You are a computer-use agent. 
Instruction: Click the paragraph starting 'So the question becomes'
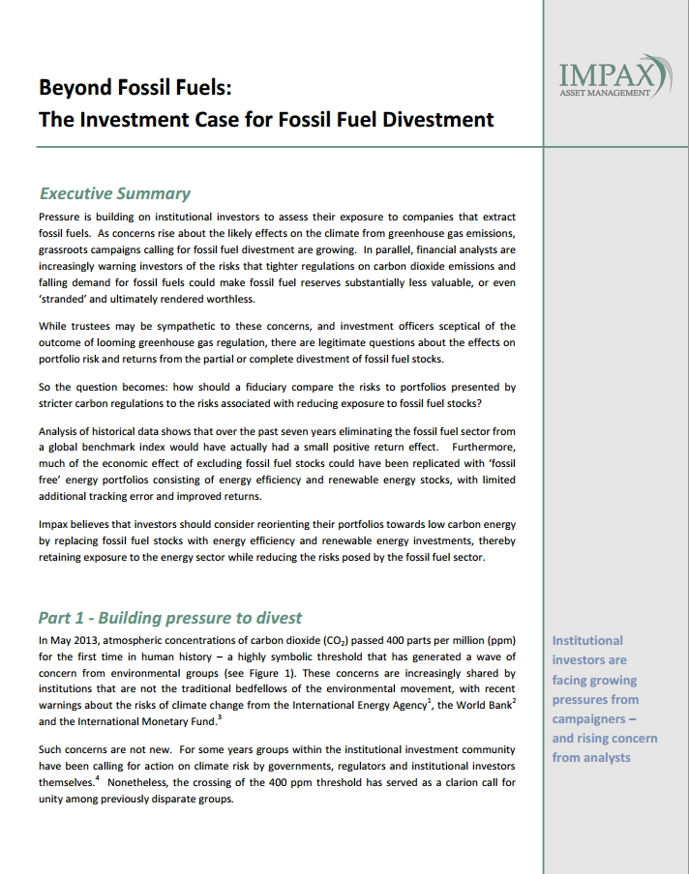pos(277,395)
